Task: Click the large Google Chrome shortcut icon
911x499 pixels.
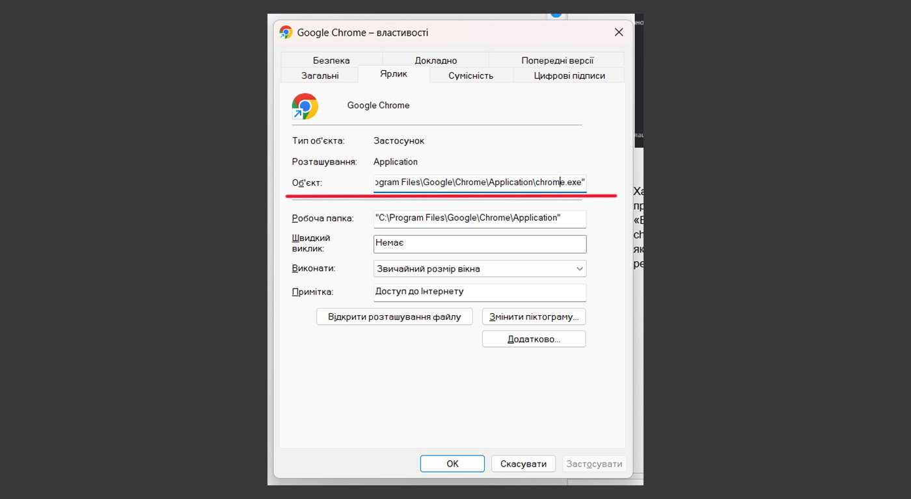Action: pyautogui.click(x=305, y=106)
